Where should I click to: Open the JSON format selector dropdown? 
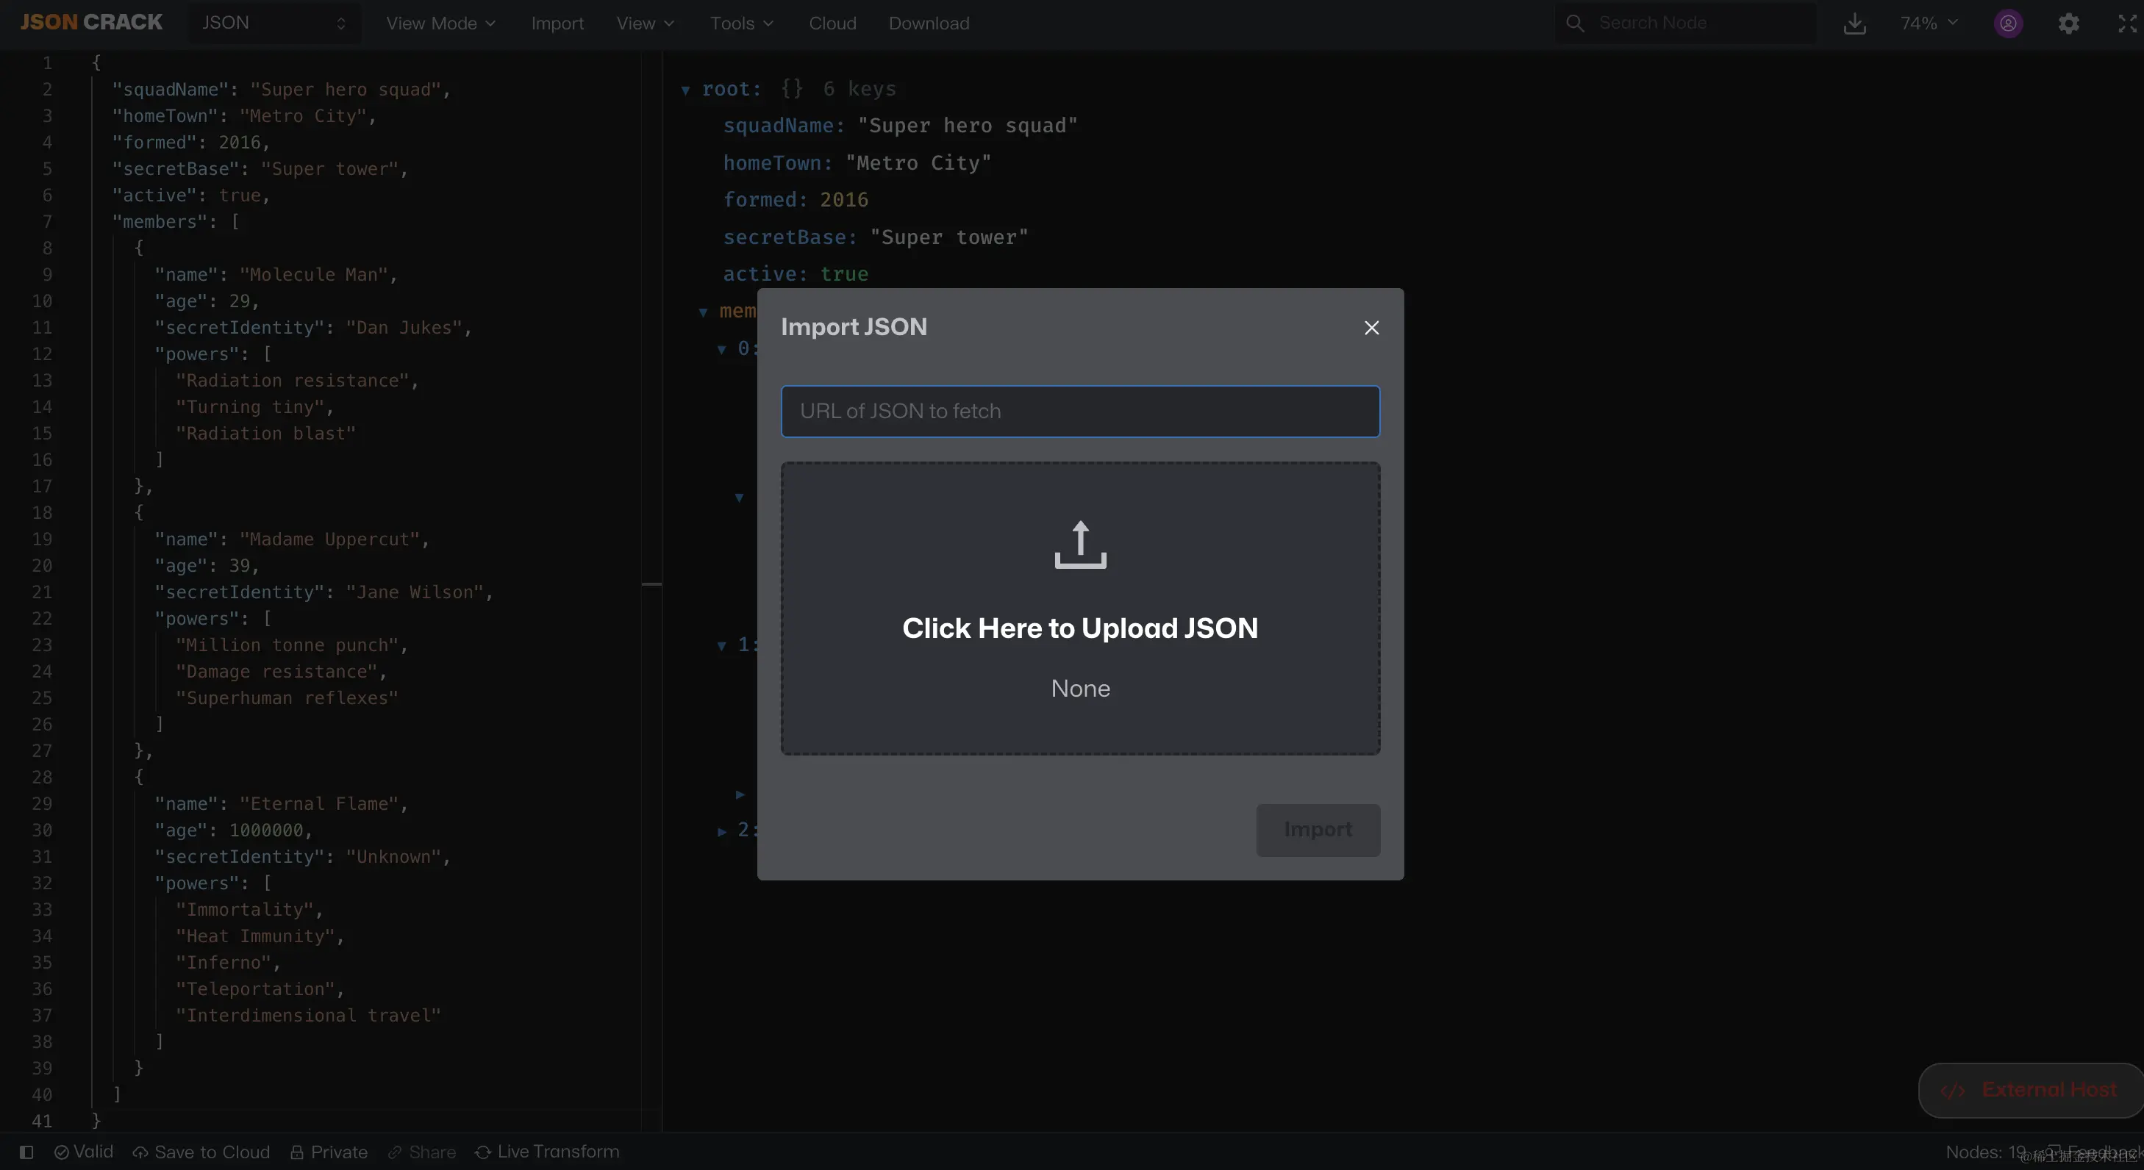point(274,24)
